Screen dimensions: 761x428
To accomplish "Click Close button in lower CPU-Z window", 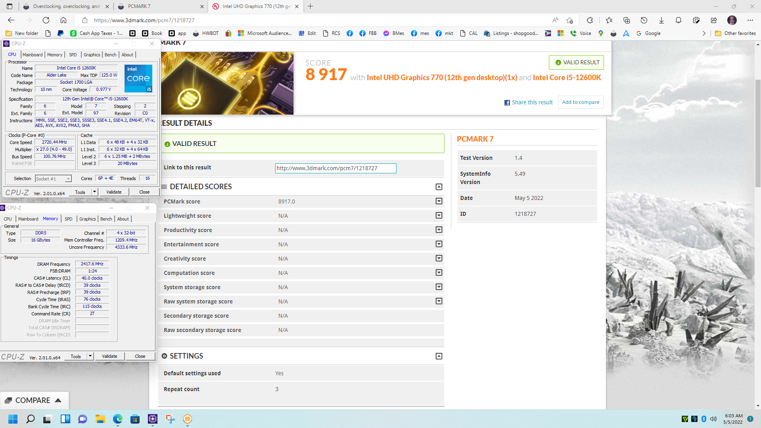I will click(140, 356).
